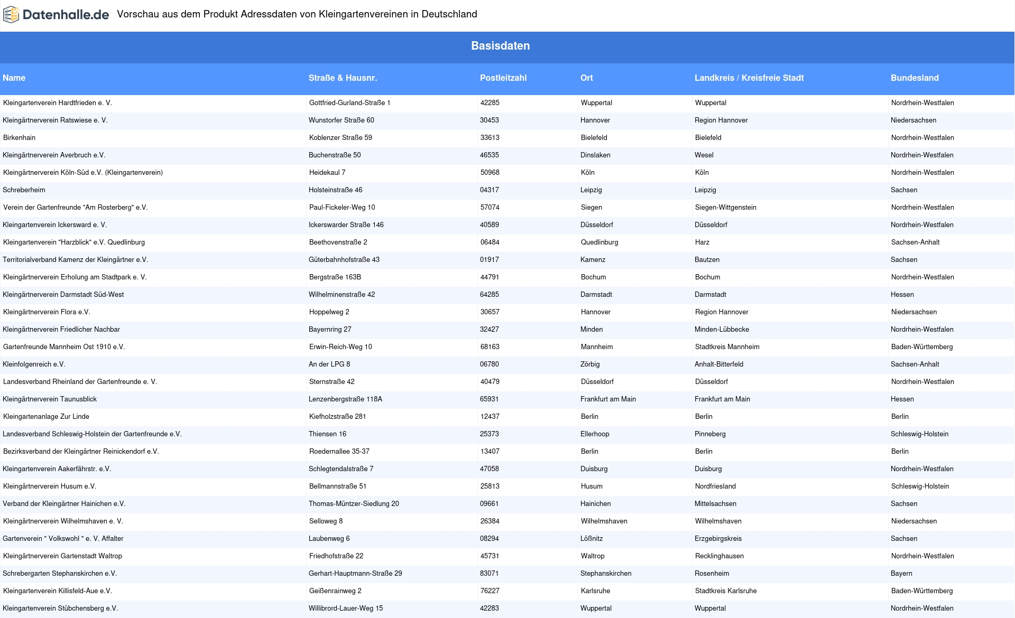Click the address Thomas-Müntzer-Siedlung 20

(354, 504)
